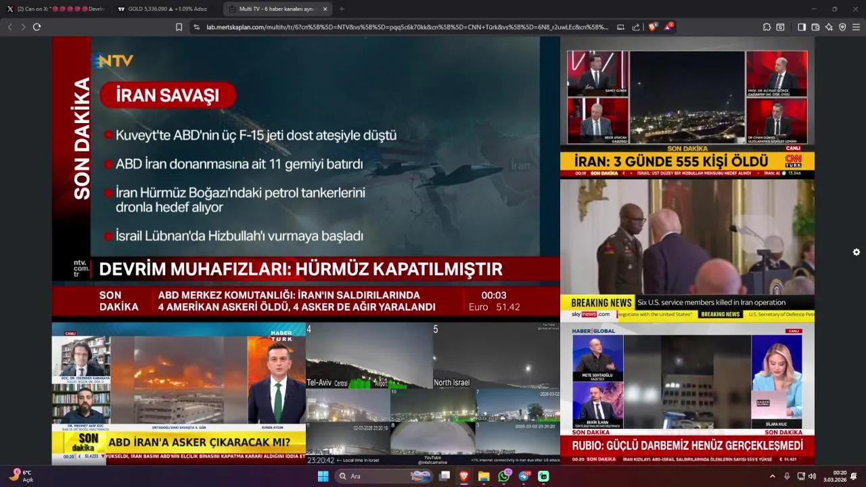Image resolution: width=866 pixels, height=487 pixels.
Task: Open the Extensions puzzle icon
Action: coord(767,27)
